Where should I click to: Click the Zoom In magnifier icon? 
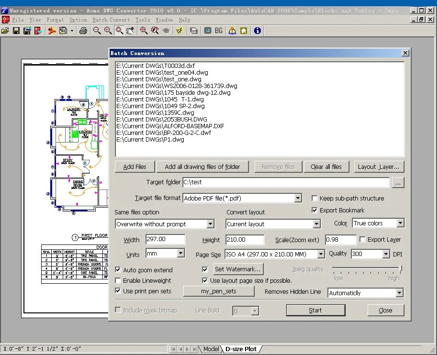tap(108, 31)
